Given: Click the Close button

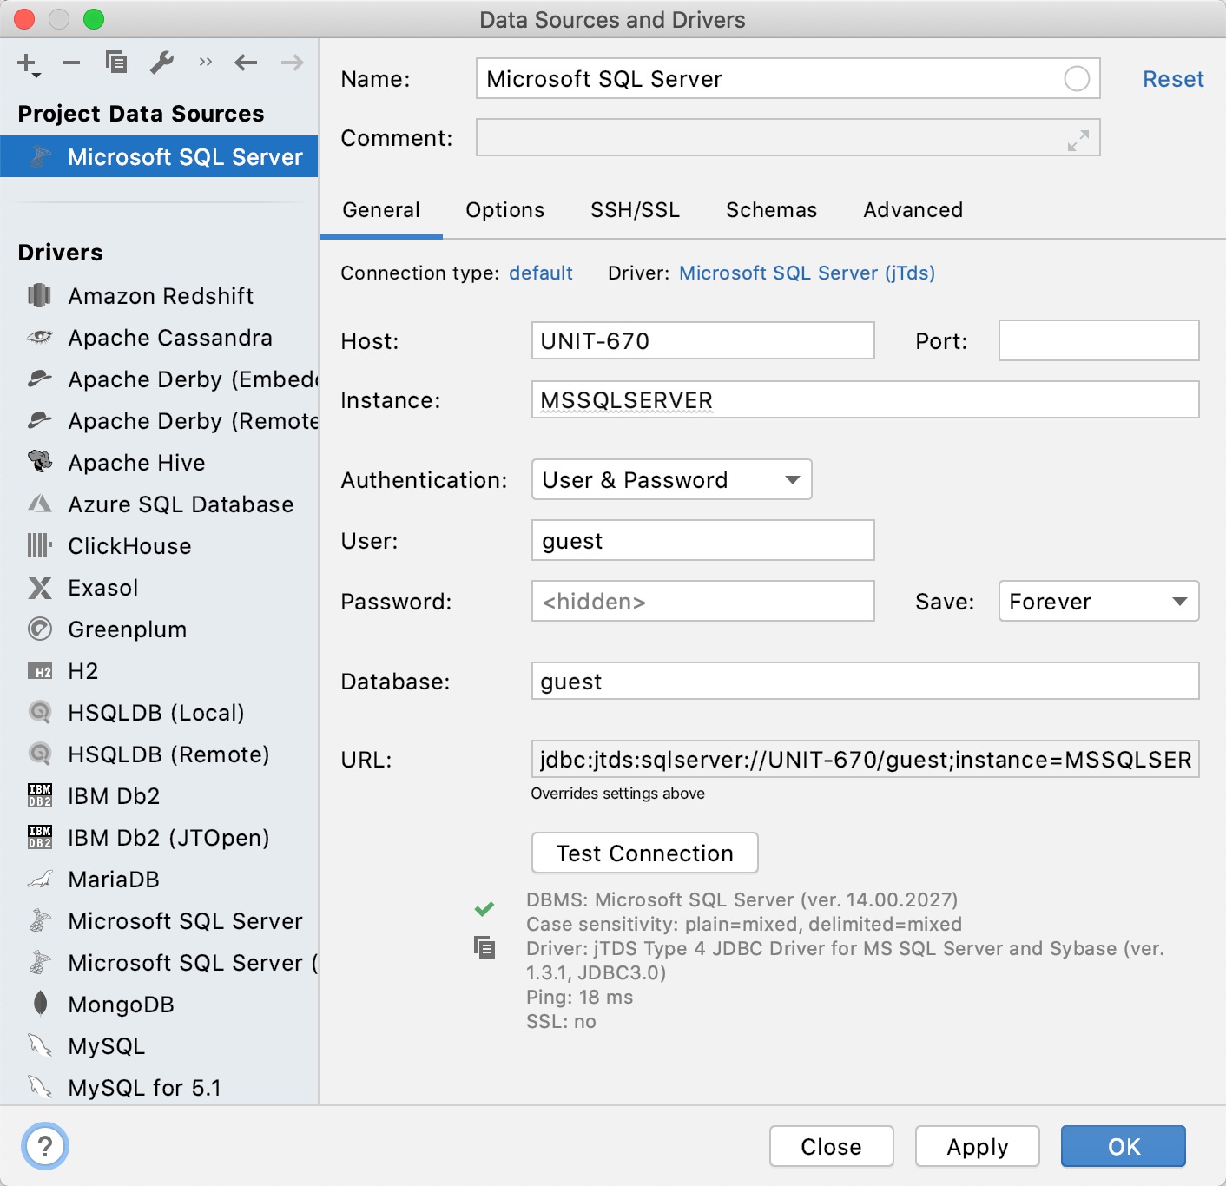Looking at the screenshot, I should pyautogui.click(x=832, y=1147).
